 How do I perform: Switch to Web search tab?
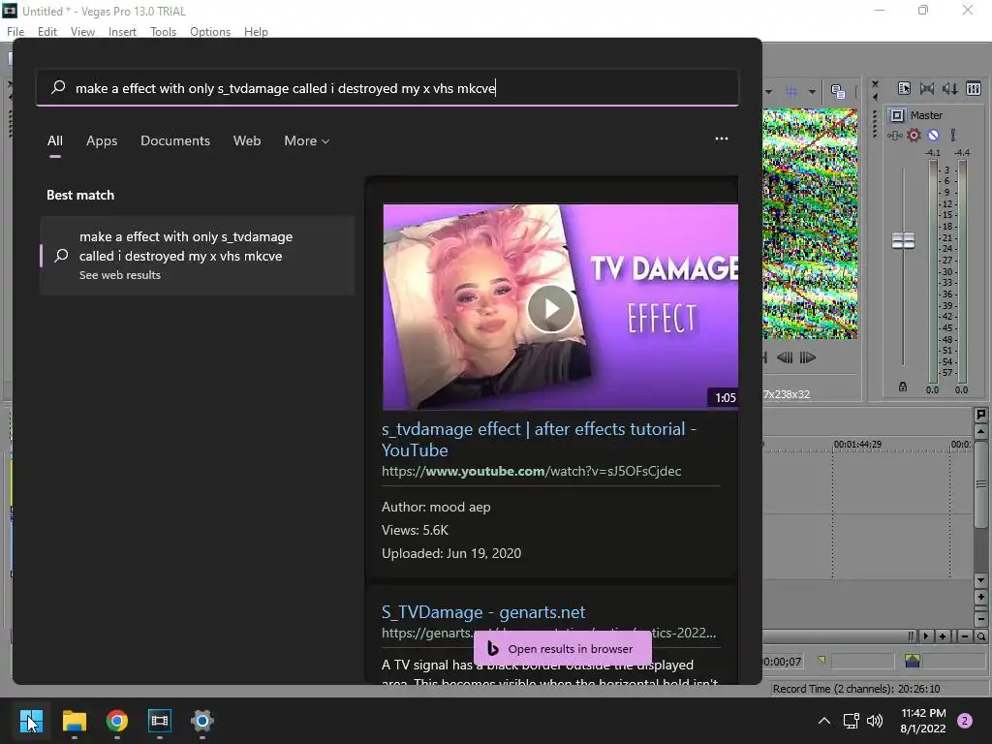247,141
